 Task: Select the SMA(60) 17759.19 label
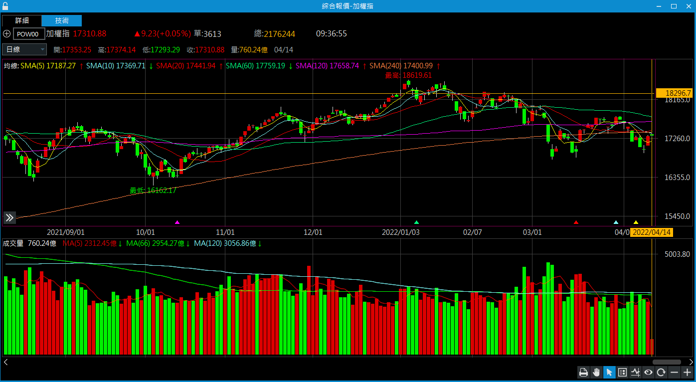click(x=255, y=66)
